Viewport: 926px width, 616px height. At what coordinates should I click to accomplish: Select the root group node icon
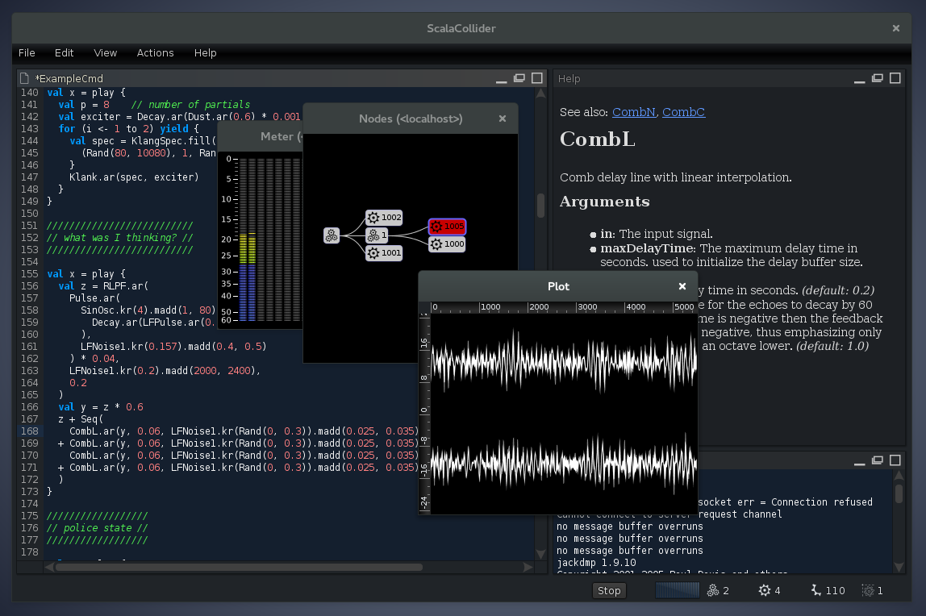tap(332, 235)
